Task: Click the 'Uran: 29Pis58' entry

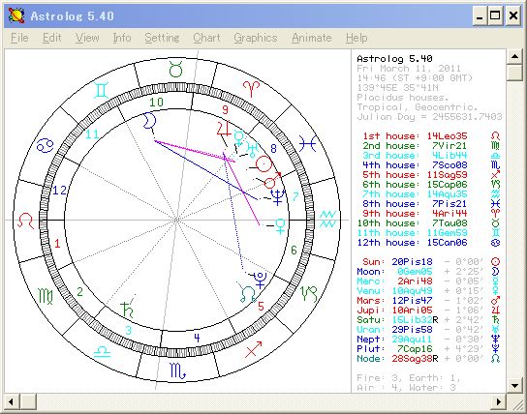Action: click(x=429, y=330)
